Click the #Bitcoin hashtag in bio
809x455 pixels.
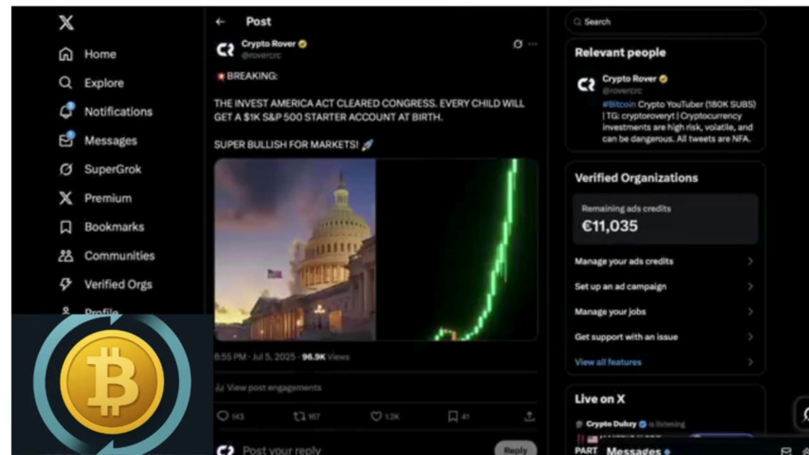(619, 104)
